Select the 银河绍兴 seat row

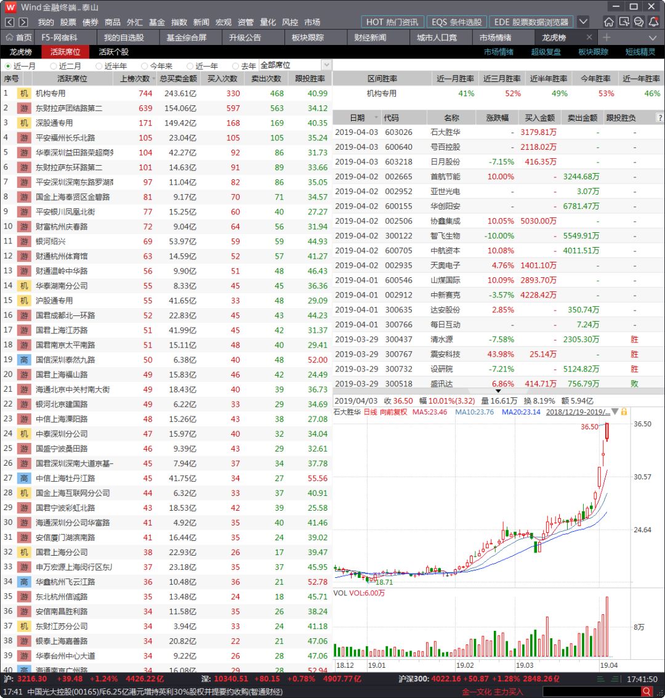pos(166,241)
